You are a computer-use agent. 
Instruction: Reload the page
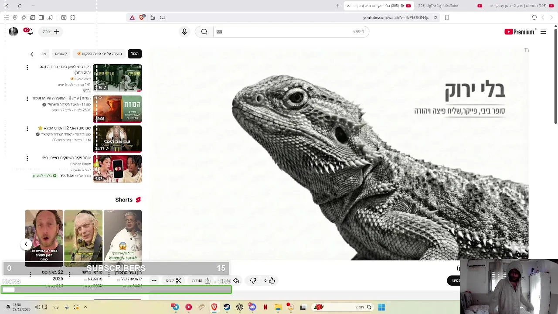pos(534,17)
